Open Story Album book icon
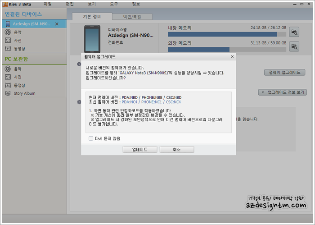 (x=8, y=93)
